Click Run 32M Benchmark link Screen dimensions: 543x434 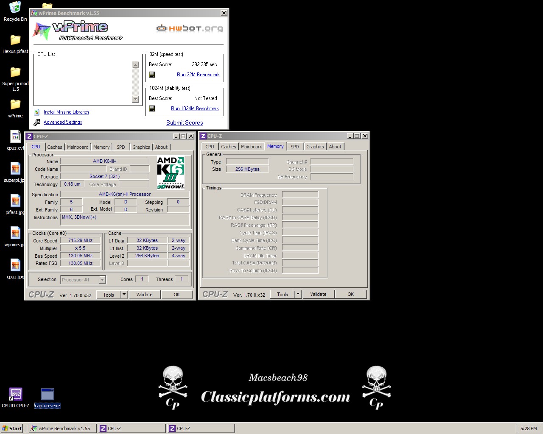click(x=198, y=75)
